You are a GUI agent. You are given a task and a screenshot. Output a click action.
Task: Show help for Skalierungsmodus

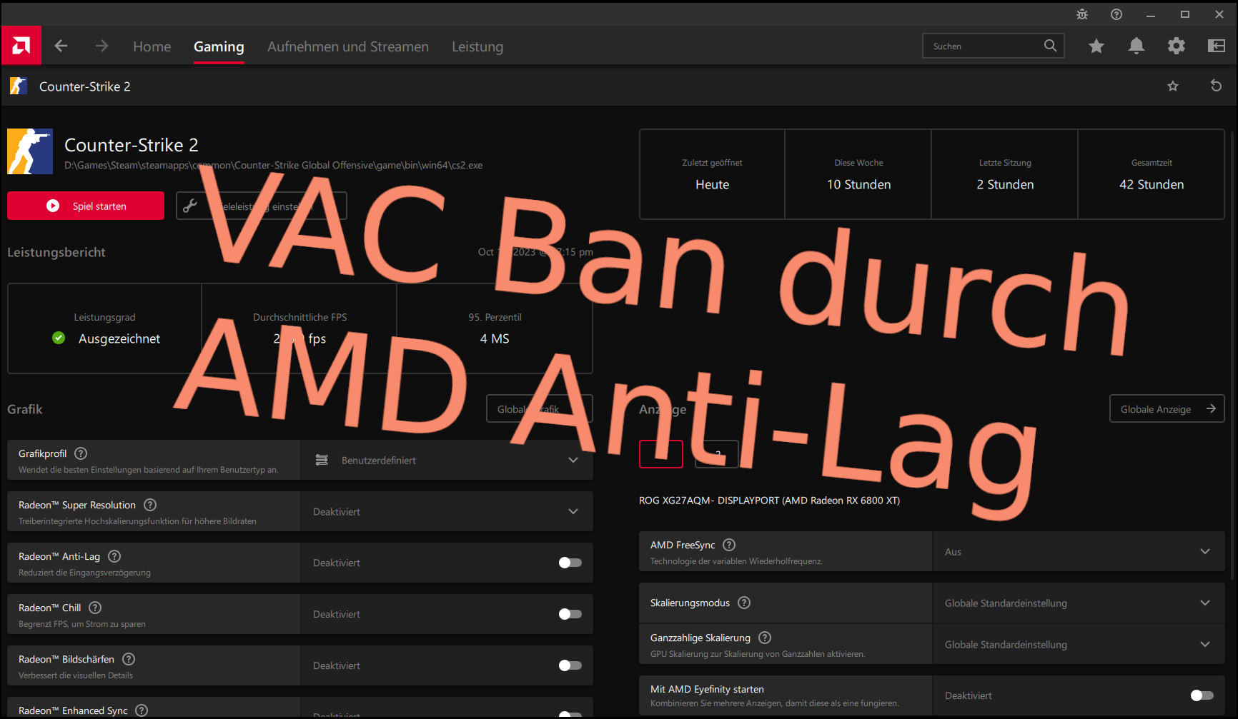coord(744,603)
